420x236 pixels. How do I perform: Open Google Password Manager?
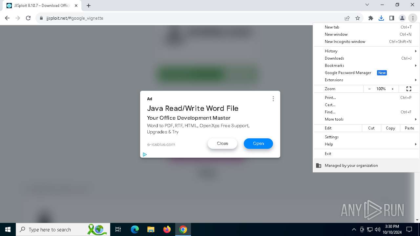click(366, 73)
